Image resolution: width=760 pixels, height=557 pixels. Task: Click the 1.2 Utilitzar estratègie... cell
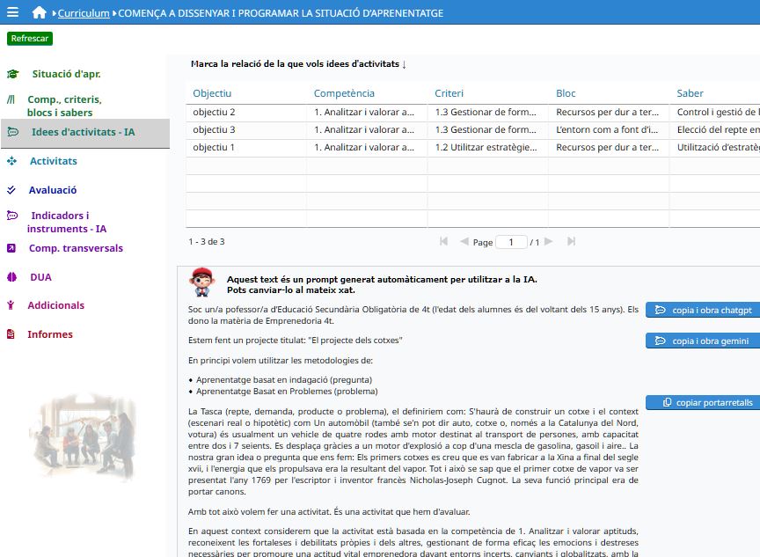click(486, 147)
